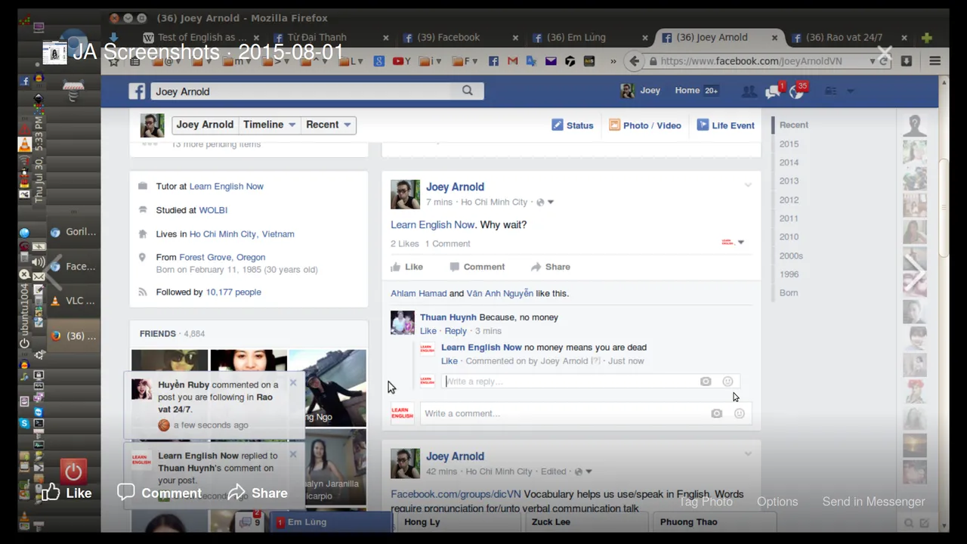Select the Test of English as Wikipedia tab
Image resolution: width=967 pixels, height=544 pixels.
point(201,37)
